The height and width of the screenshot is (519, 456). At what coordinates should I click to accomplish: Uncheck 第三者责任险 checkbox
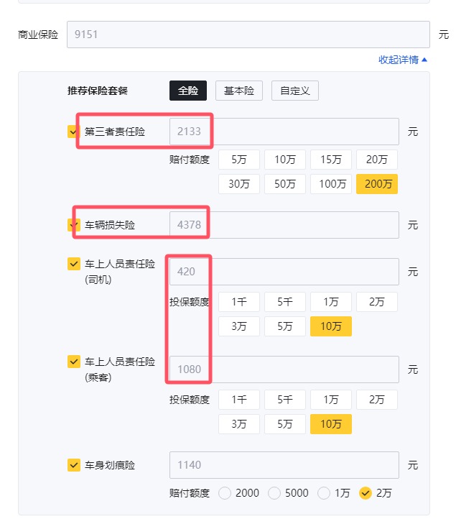tap(73, 132)
